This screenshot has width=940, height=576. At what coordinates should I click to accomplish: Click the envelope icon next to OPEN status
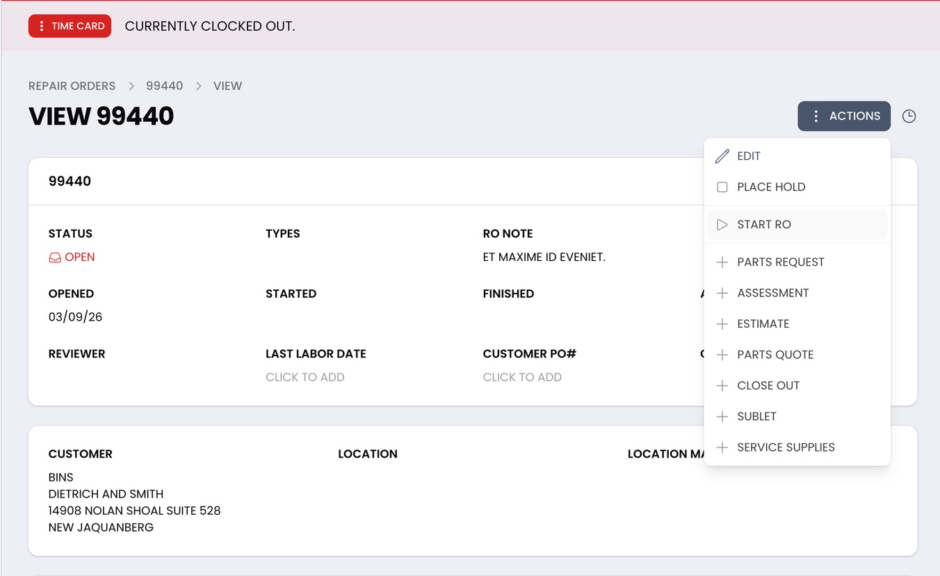click(x=54, y=257)
